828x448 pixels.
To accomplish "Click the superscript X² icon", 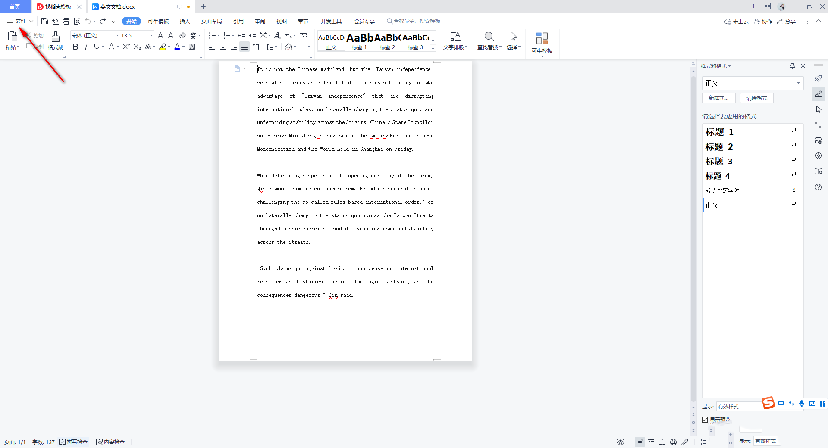I will point(126,47).
